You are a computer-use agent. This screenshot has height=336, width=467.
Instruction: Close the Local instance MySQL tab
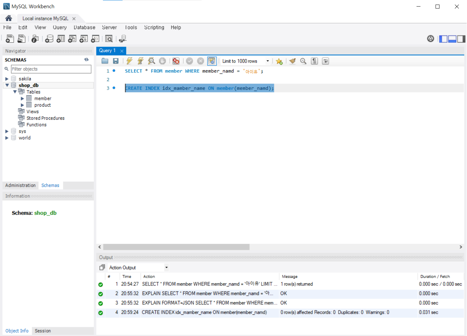(74, 19)
